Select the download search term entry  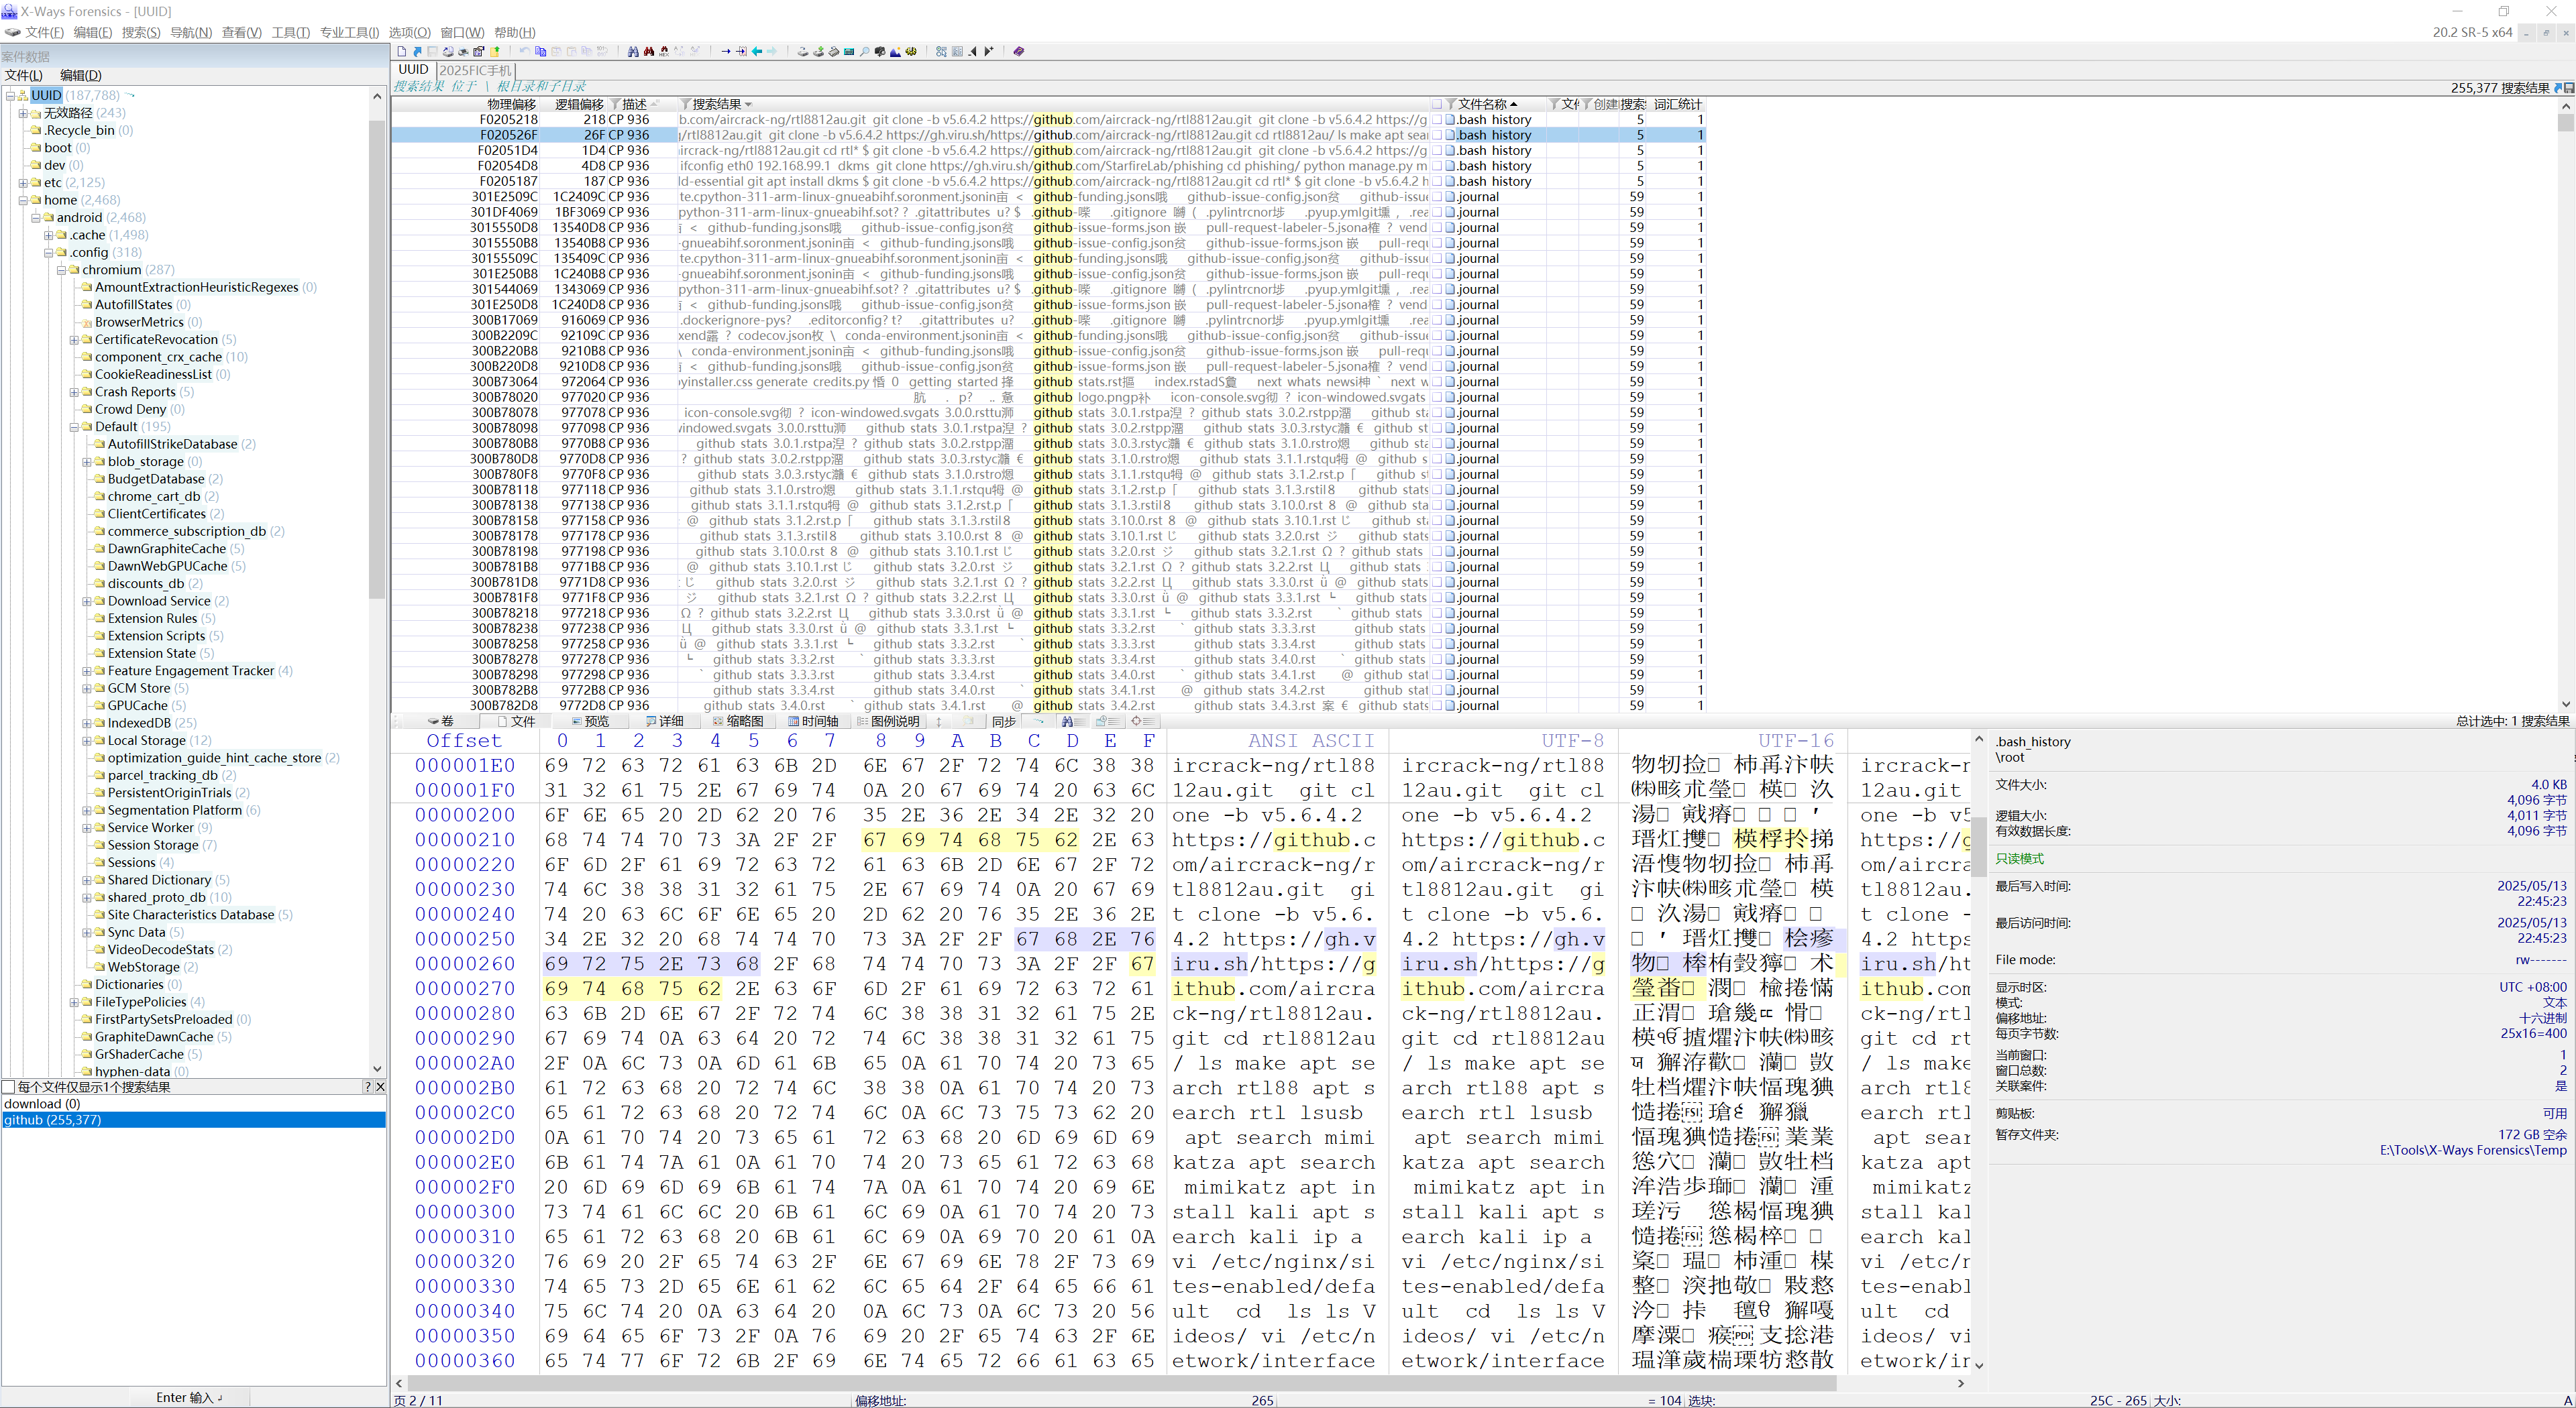42,1103
